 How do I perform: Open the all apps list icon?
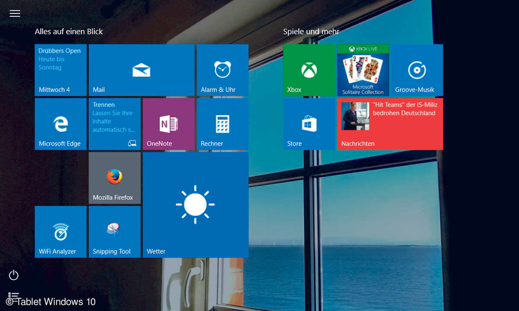point(14,296)
